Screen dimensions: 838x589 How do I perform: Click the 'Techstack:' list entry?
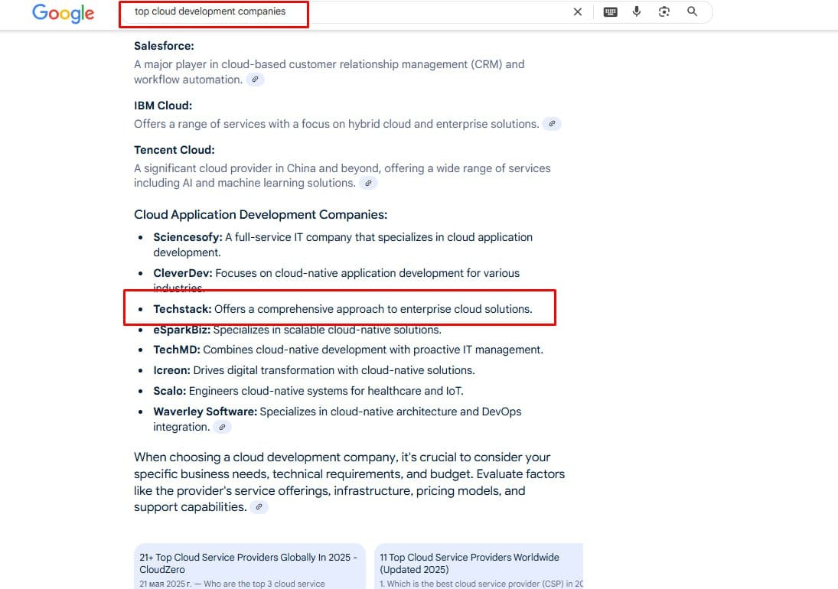343,309
